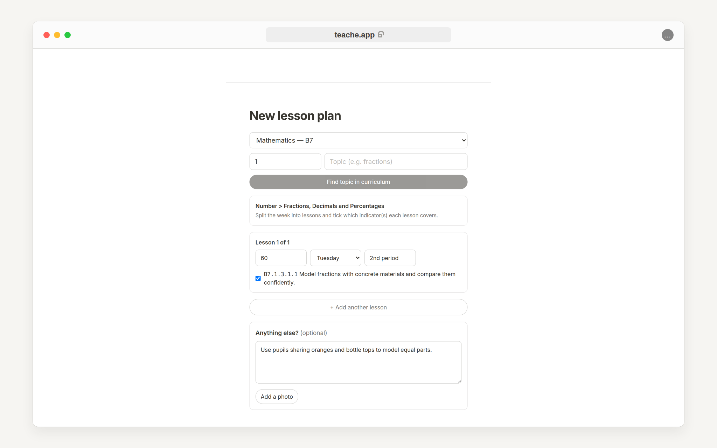Click the green maximize window dot
Screen dimensions: 717x448
pos(68,35)
